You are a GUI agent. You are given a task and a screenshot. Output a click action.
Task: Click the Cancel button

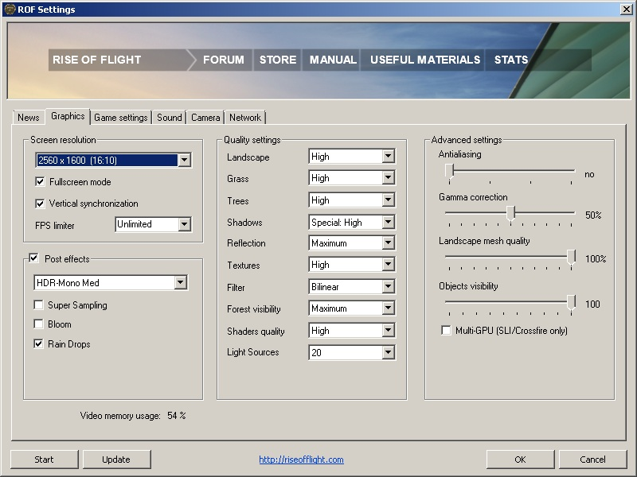592,460
